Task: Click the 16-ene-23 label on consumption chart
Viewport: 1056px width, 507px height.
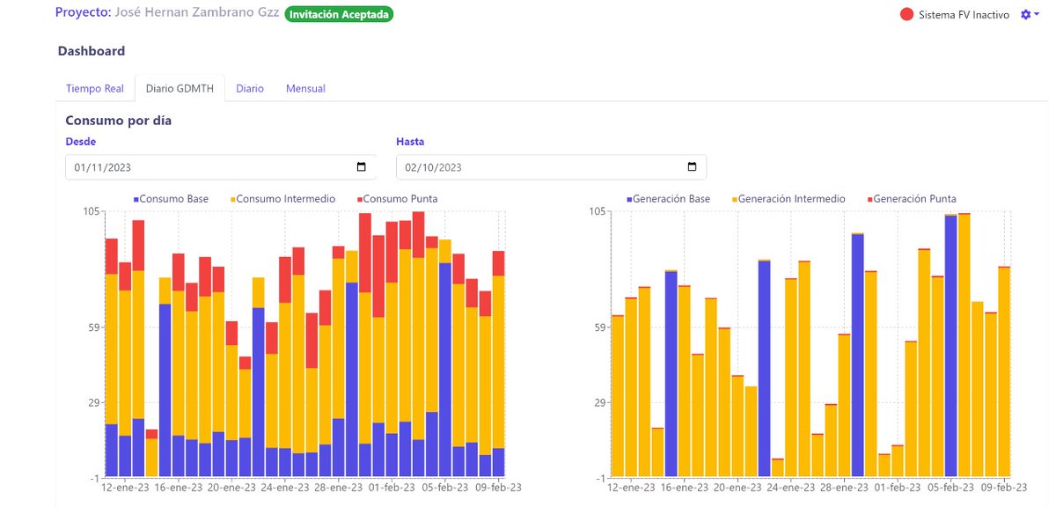Action: pos(179,488)
